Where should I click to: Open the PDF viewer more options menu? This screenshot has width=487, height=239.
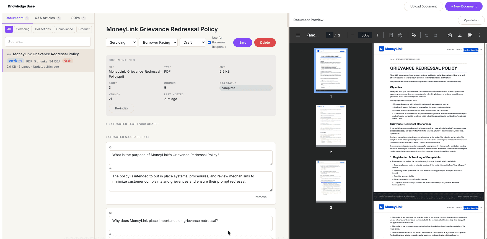[480, 35]
